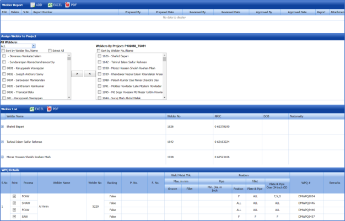345x221 pixels.
Task: Export Welder Report to Excel
Action: pyautogui.click(x=55, y=4)
